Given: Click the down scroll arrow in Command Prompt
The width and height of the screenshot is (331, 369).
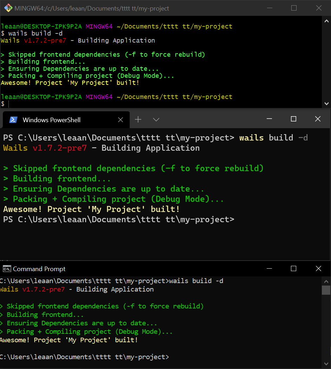Looking at the screenshot, I should click(326, 364).
